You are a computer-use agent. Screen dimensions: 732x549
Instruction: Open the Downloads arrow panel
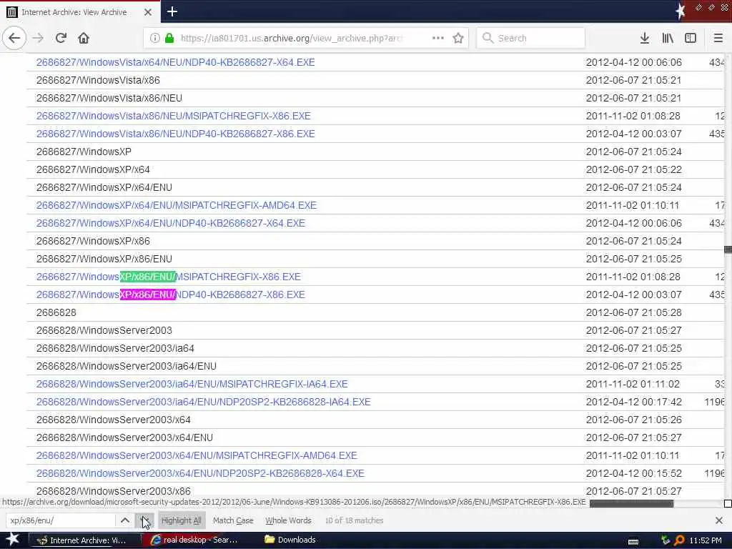coord(645,38)
